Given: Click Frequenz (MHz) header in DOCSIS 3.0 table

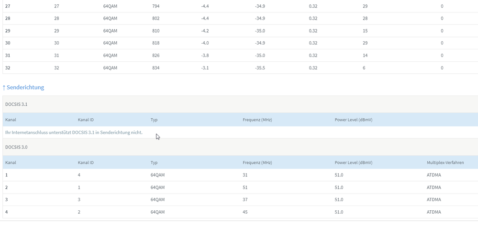Looking at the screenshot, I should (257, 163).
